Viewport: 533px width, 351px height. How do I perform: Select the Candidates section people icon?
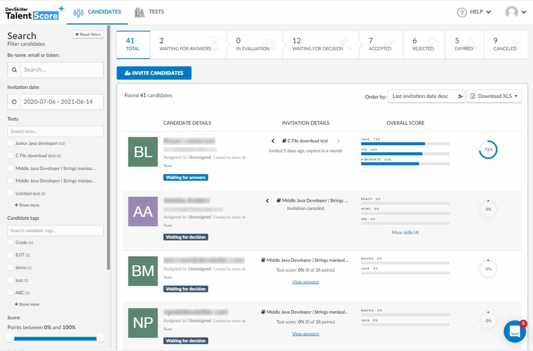pos(78,12)
